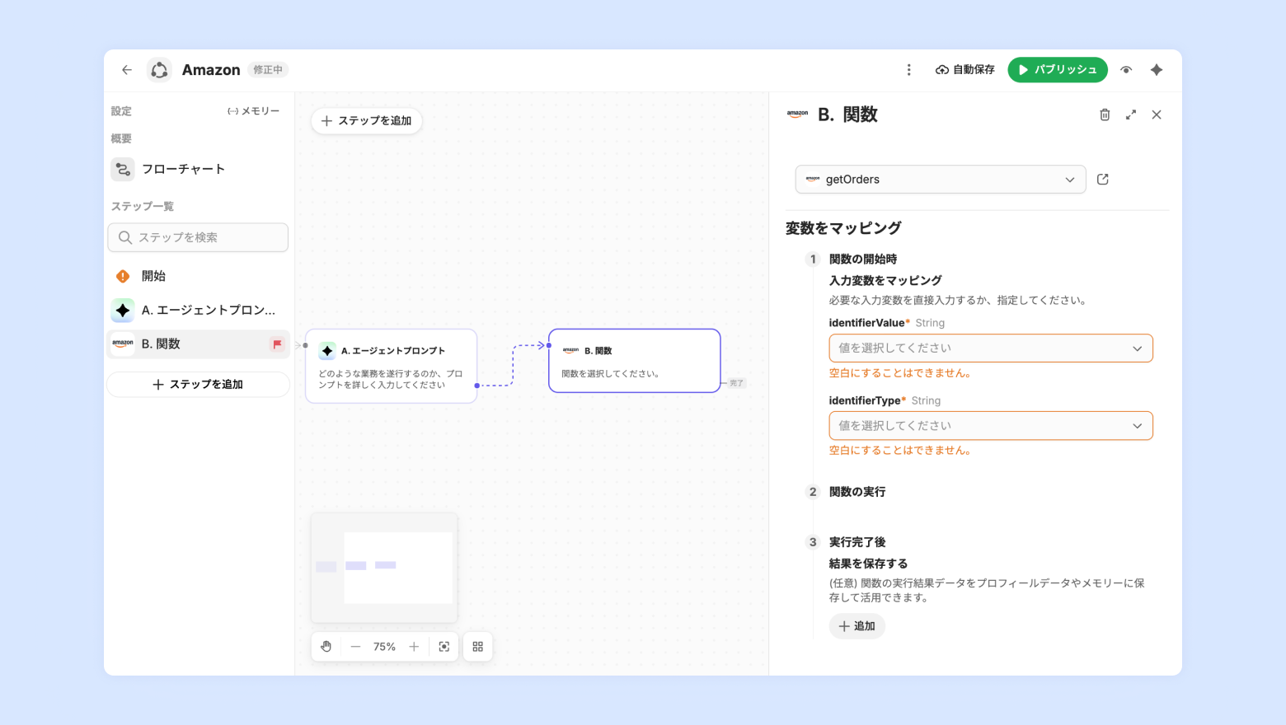Click the red flag icon on B. 関数

(x=277, y=344)
